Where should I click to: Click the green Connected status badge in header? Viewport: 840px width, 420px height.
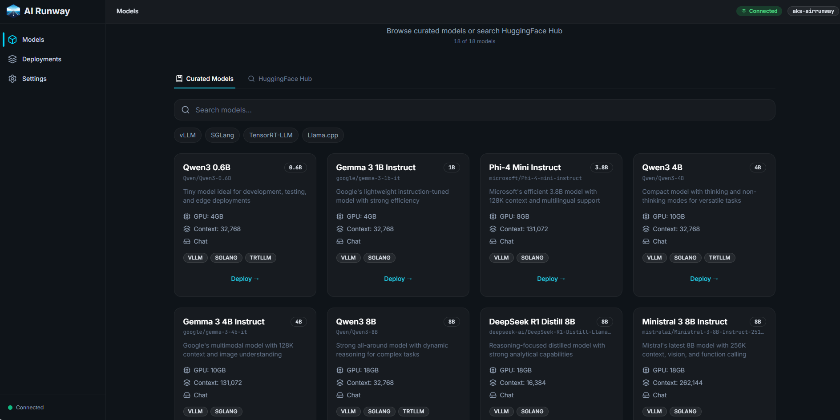click(759, 11)
